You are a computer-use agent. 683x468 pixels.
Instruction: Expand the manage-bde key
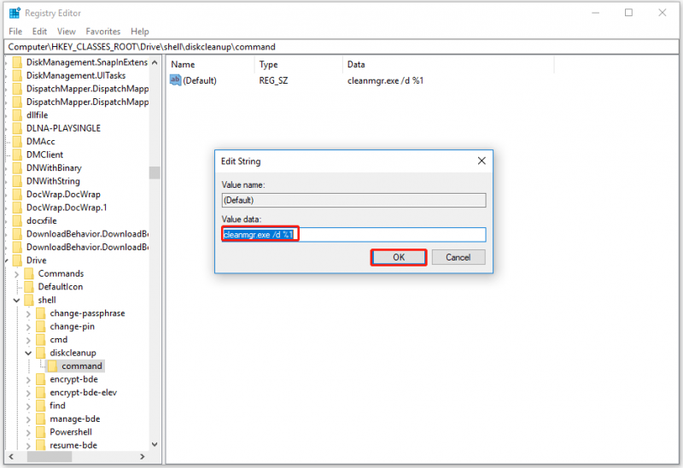[x=28, y=419]
